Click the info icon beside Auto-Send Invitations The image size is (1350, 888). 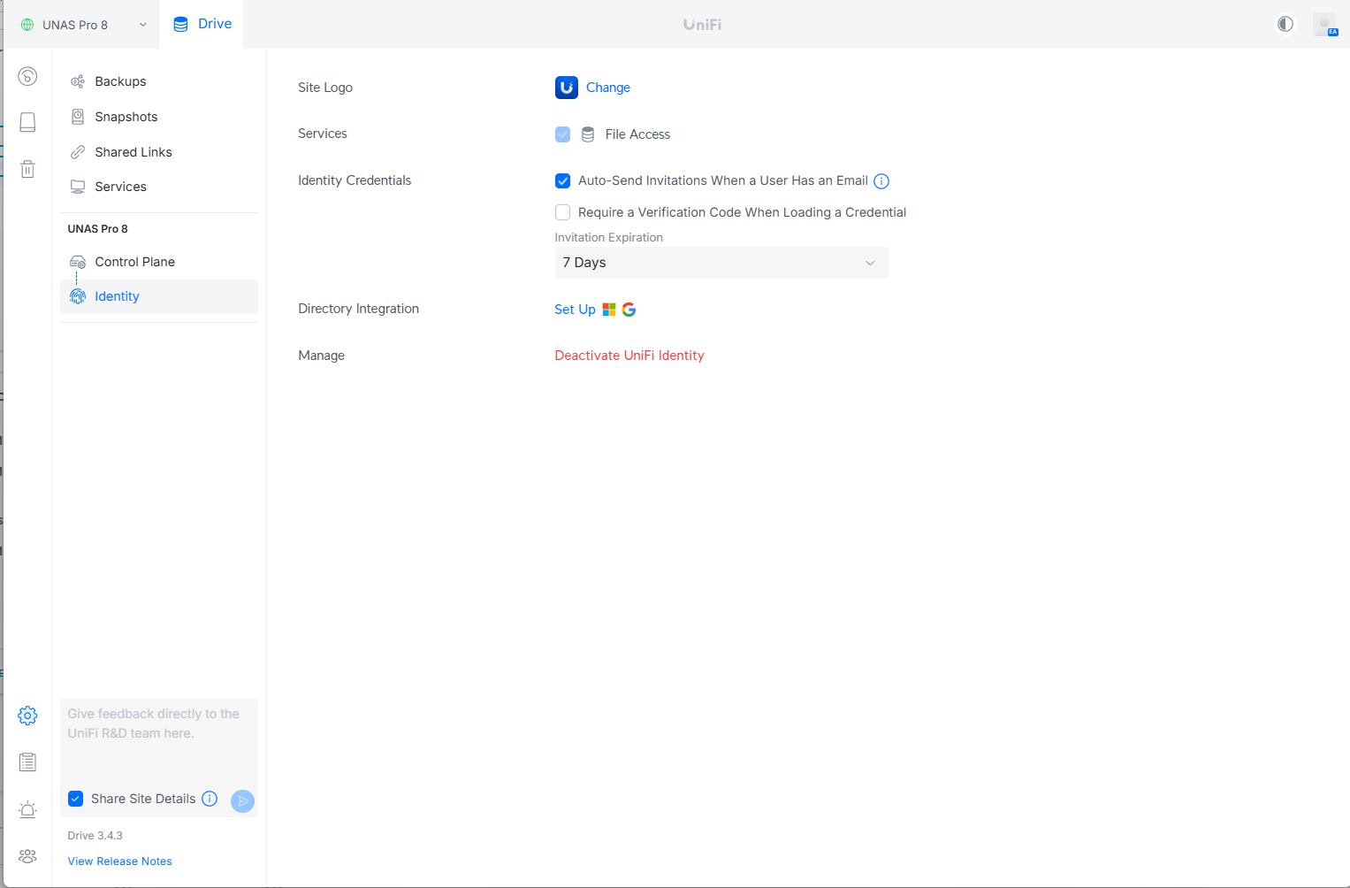pyautogui.click(x=881, y=181)
